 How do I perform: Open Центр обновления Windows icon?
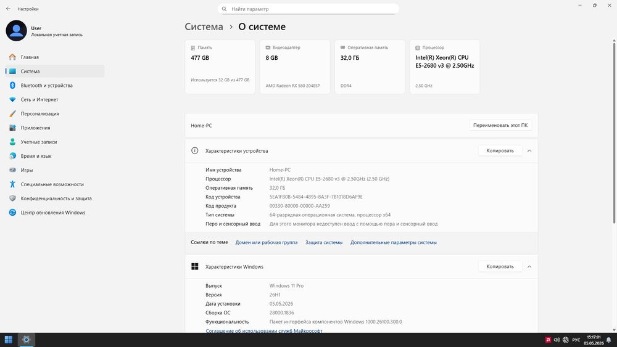[12, 213]
